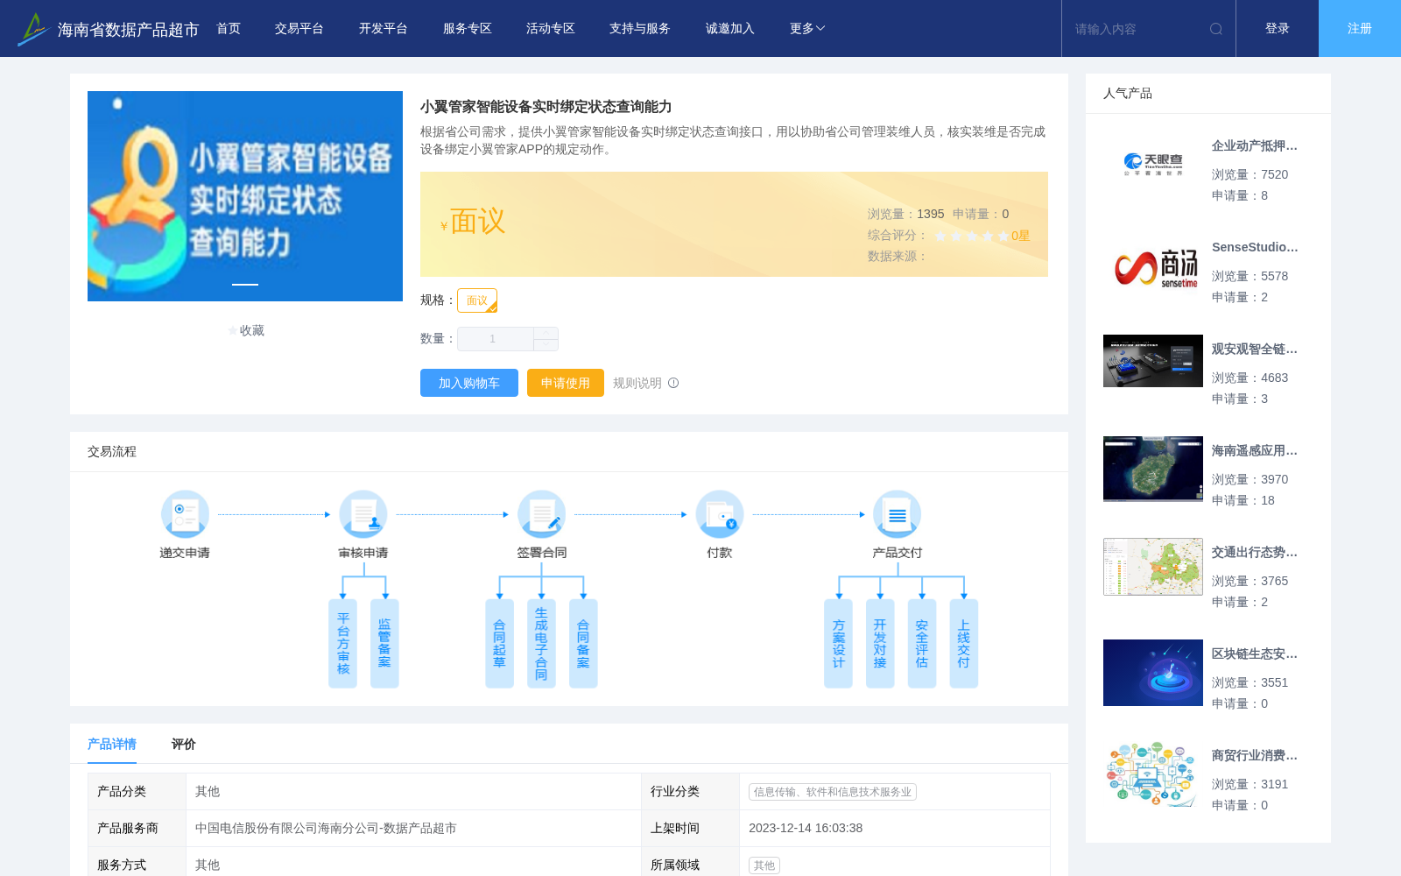Open 开发平台 navigation item

pyautogui.click(x=384, y=29)
